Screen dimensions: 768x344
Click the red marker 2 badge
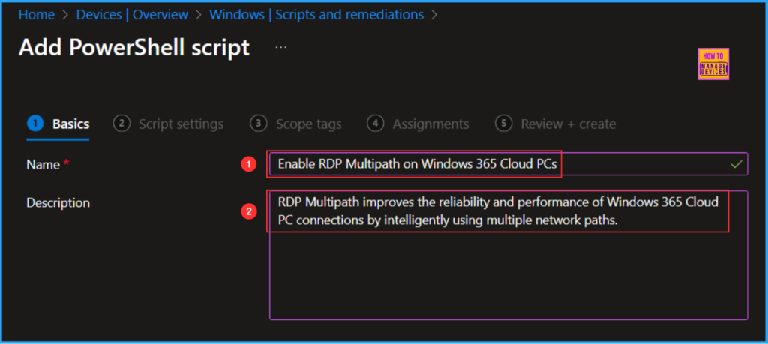[249, 211]
